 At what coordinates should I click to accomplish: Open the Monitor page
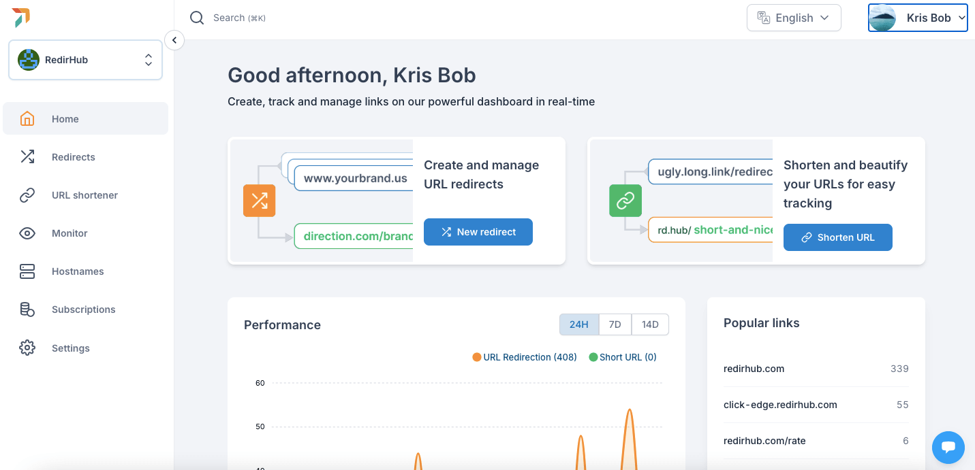[x=69, y=233]
